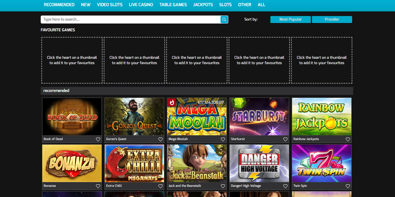Click the Rainbow Jackpots heart icon
Viewport: 395px width, 197px height.
coord(348,139)
